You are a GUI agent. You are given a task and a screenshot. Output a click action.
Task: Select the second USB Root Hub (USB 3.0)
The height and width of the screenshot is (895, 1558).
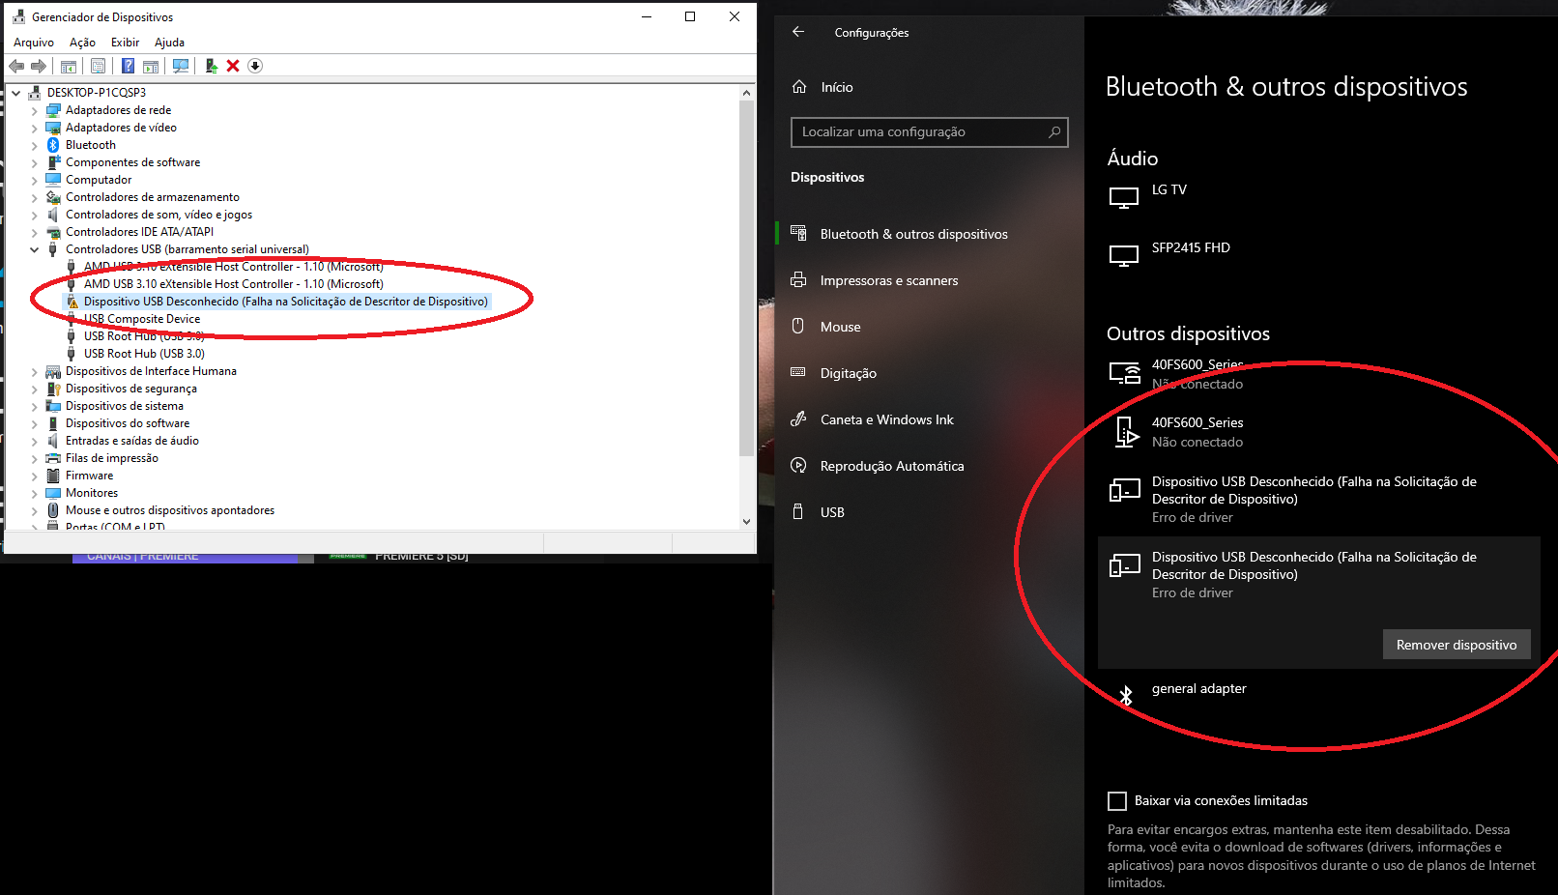[x=143, y=354]
